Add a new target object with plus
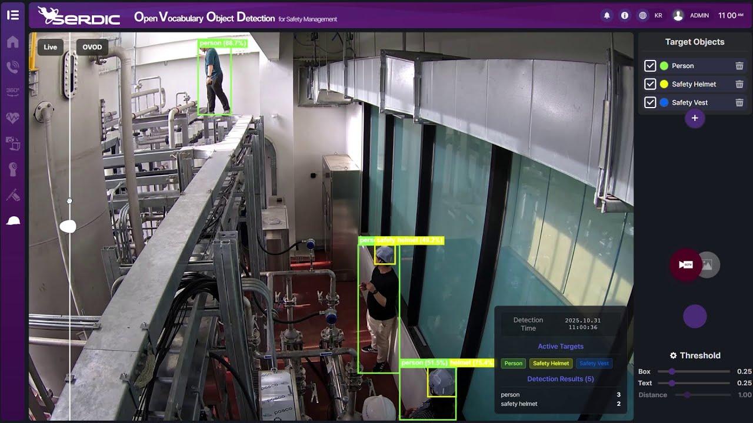The width and height of the screenshot is (753, 423). coord(695,118)
